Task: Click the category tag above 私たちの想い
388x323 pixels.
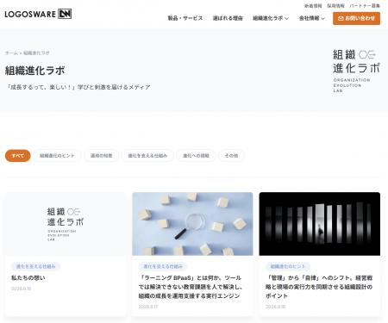Action: click(35, 266)
